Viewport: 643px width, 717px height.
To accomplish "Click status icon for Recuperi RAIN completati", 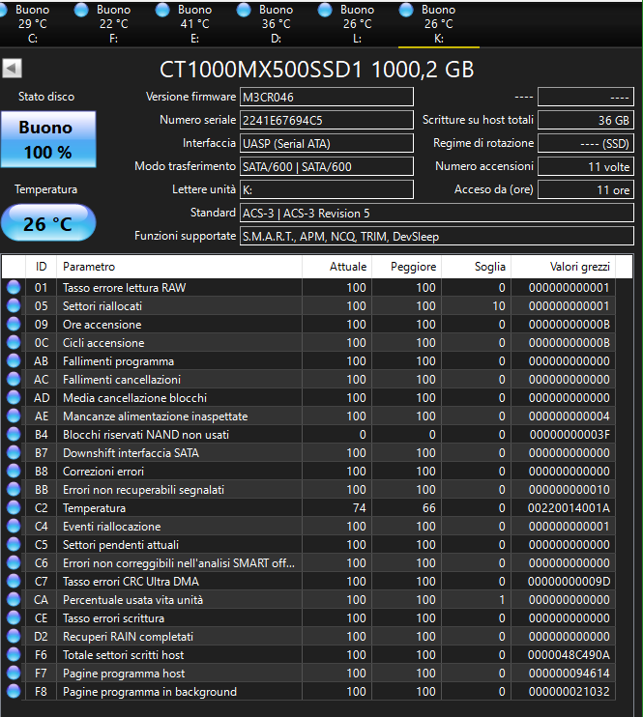I will point(14,637).
